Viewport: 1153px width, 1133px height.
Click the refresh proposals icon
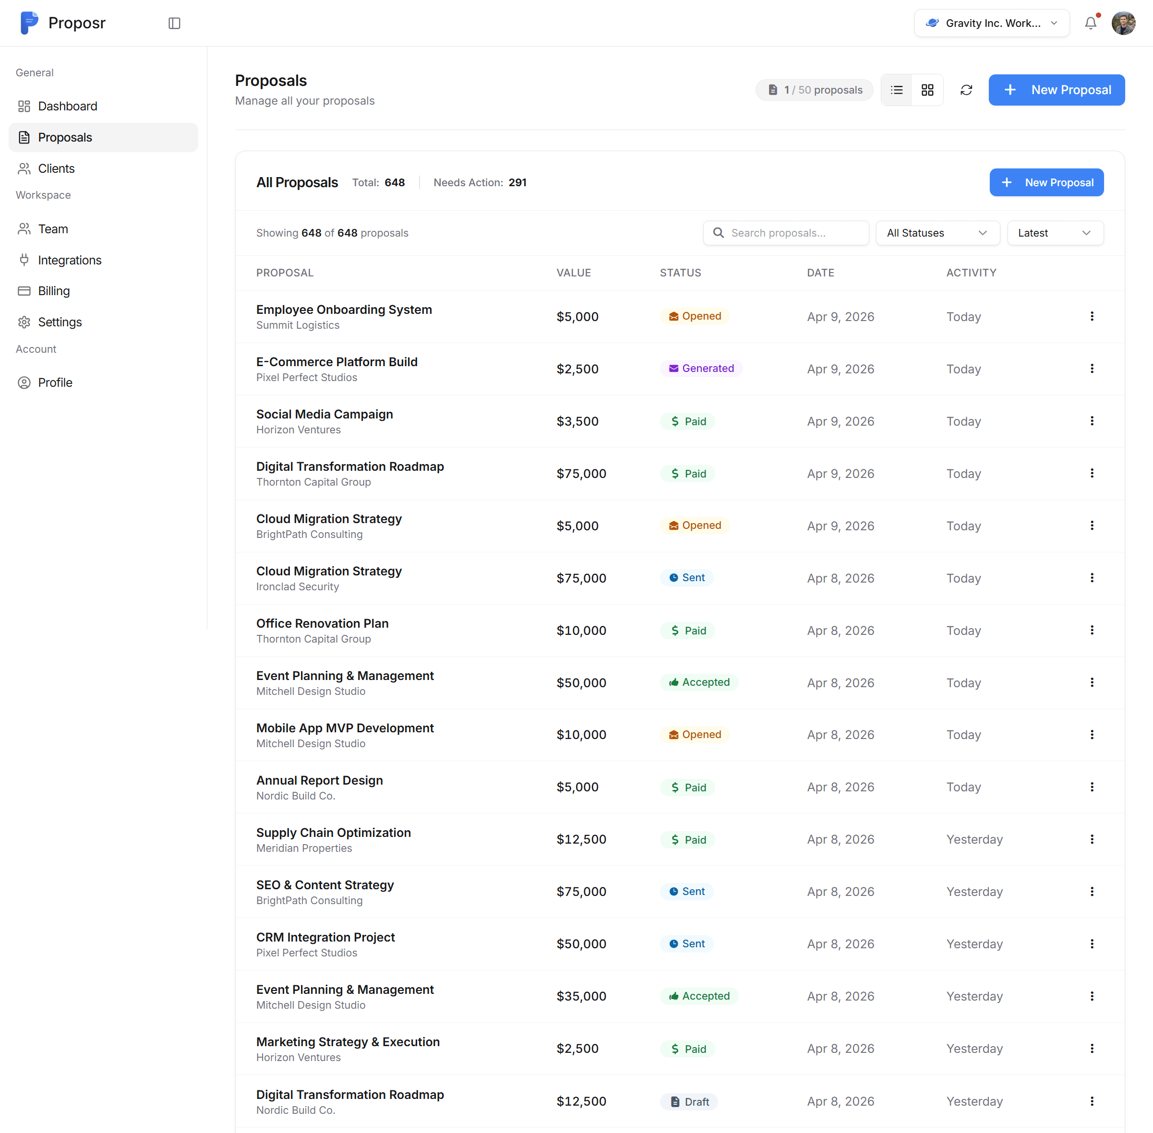pyautogui.click(x=965, y=90)
